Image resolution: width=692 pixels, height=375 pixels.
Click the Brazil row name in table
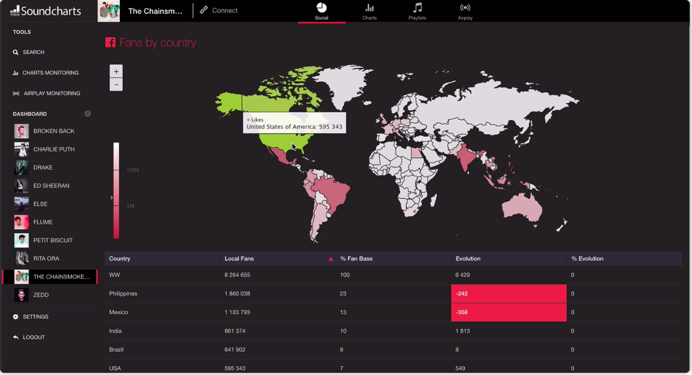tap(116, 349)
